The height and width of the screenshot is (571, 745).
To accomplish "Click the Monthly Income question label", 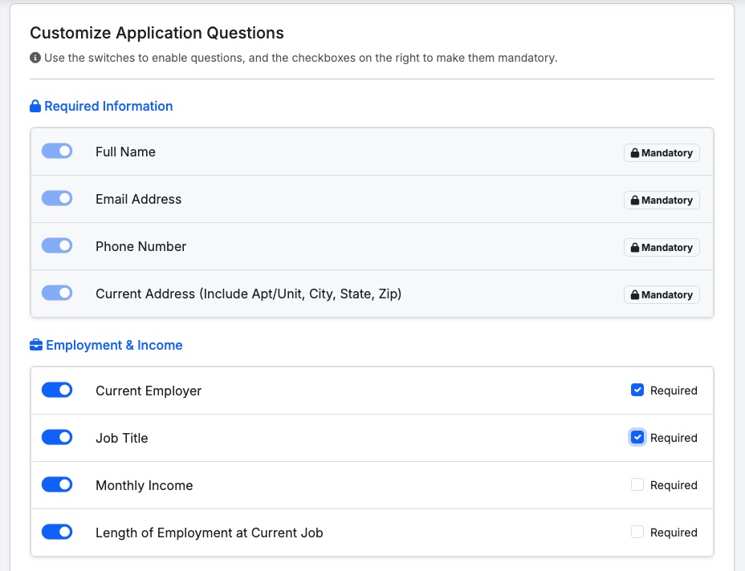I will [144, 485].
